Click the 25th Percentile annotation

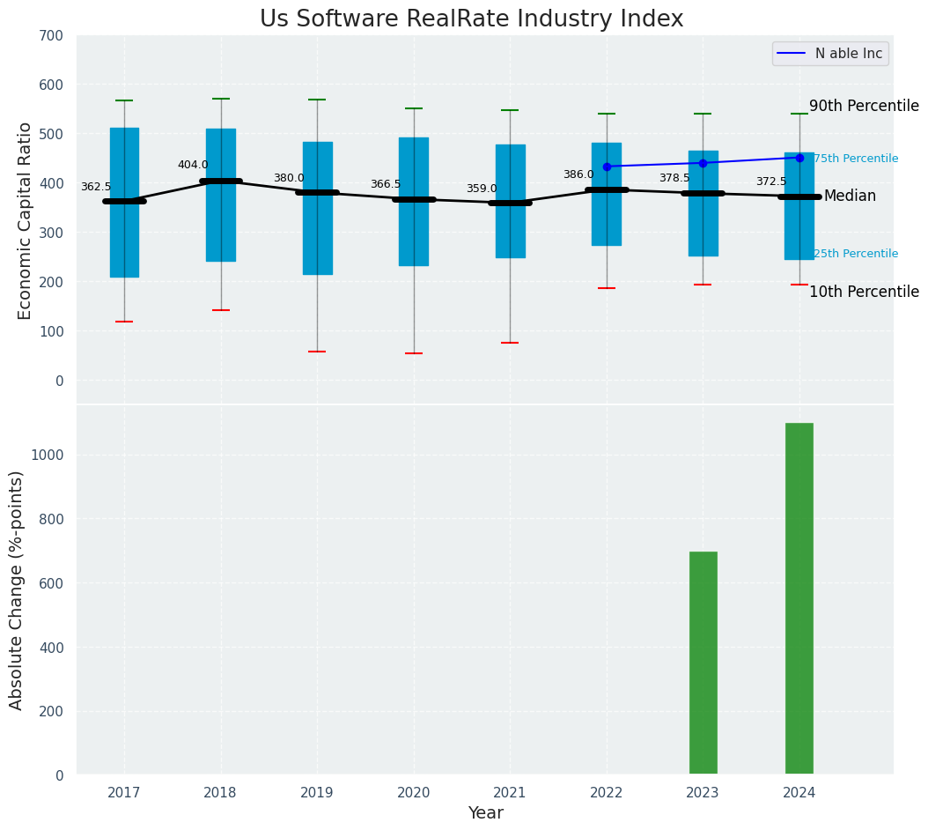point(857,254)
